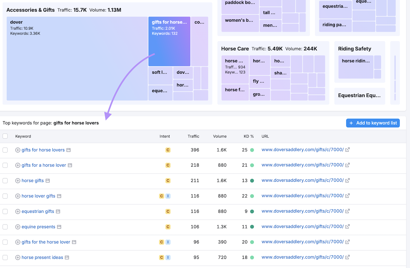This screenshot has height=268, width=410.
Task: Click plus icon beside 'horse lover gifts'
Action: [x=18, y=196]
